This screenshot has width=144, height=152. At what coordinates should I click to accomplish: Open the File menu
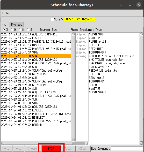[5, 13]
